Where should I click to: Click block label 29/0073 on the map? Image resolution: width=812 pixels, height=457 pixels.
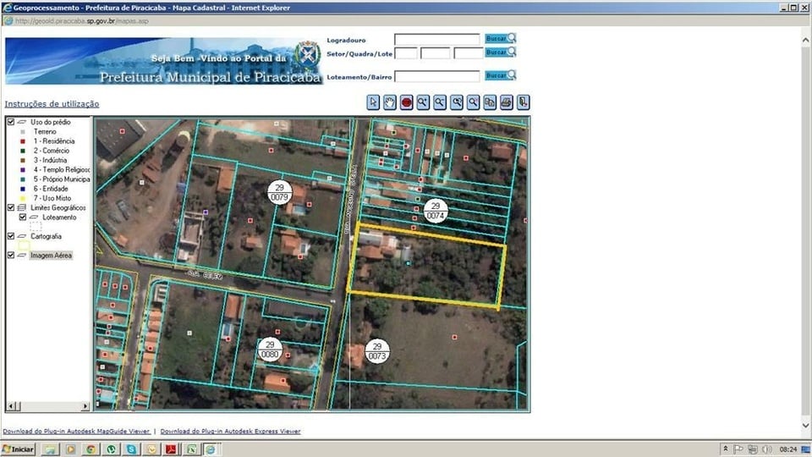pyautogui.click(x=377, y=351)
